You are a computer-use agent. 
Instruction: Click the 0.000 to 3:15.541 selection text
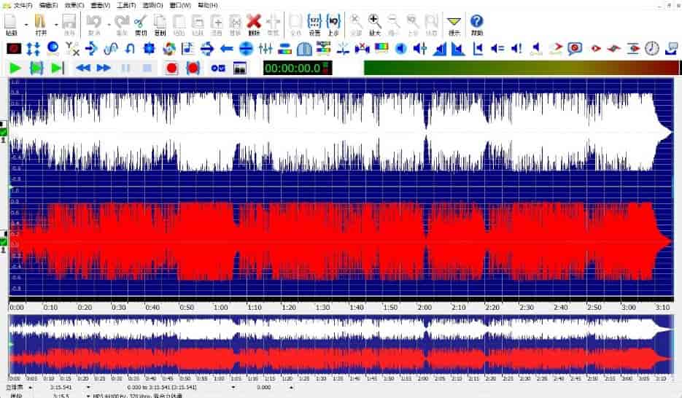tap(162, 387)
